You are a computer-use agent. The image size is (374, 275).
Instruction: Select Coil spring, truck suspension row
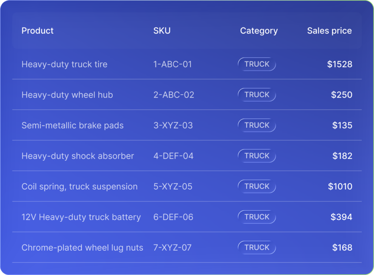(79, 187)
